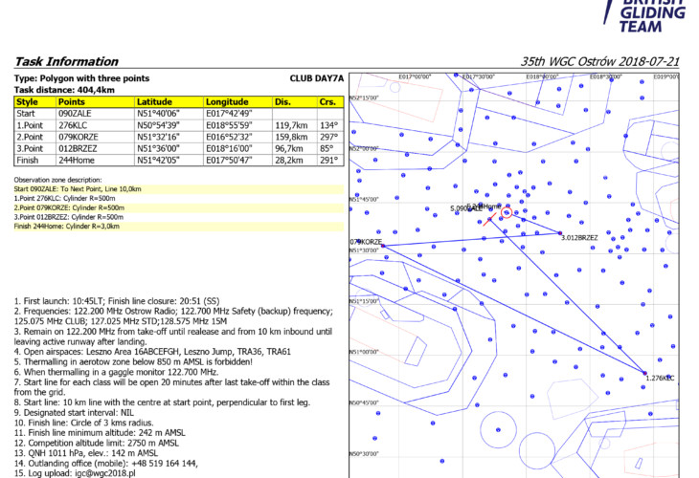Click the red finish circle on map

(x=507, y=212)
